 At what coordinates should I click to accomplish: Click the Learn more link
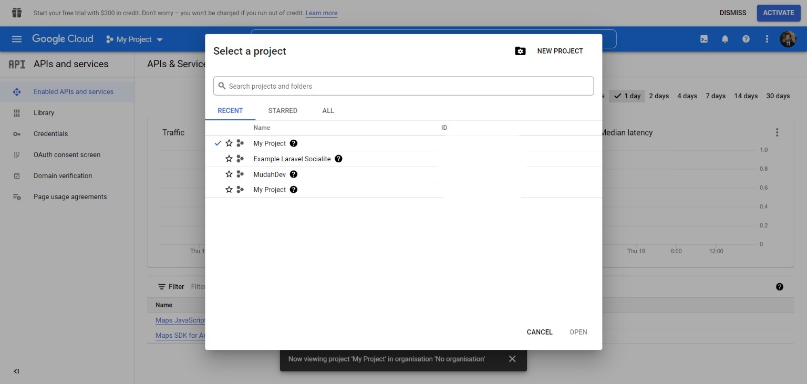click(x=322, y=13)
